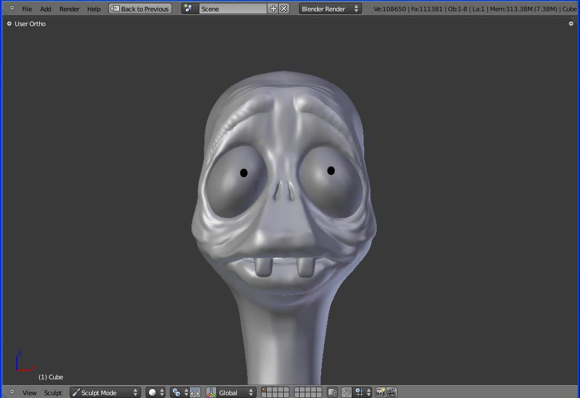
Task: Open the Blender Render engine dropdown
Action: click(x=330, y=8)
